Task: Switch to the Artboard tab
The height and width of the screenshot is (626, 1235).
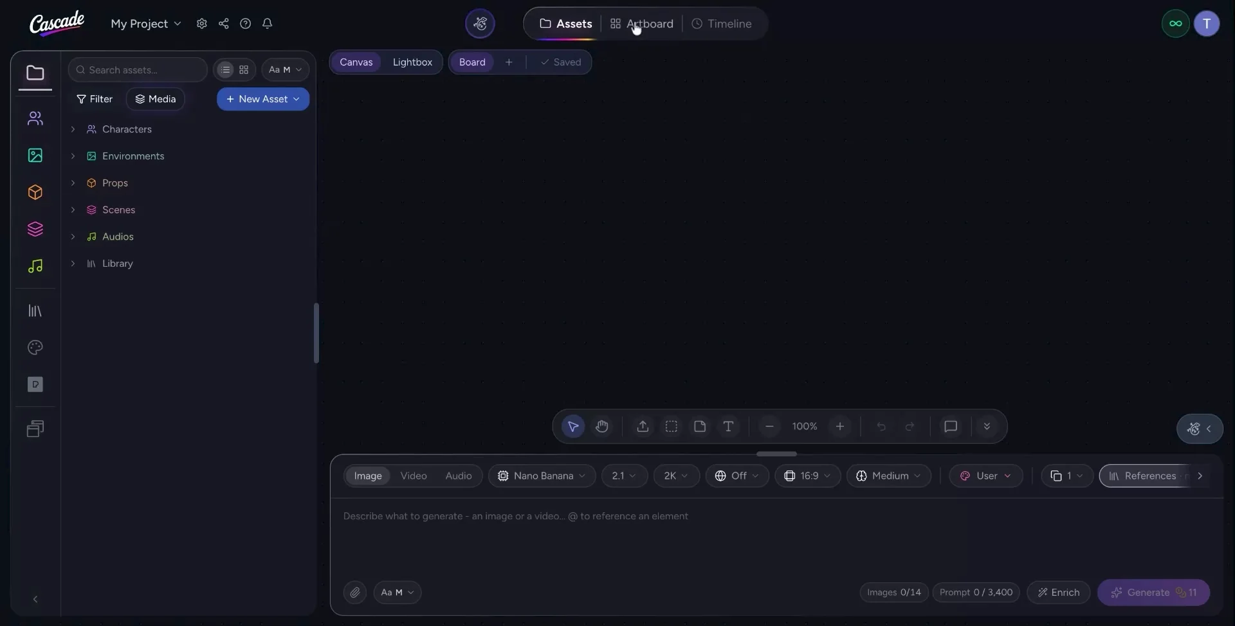Action: coord(642,24)
